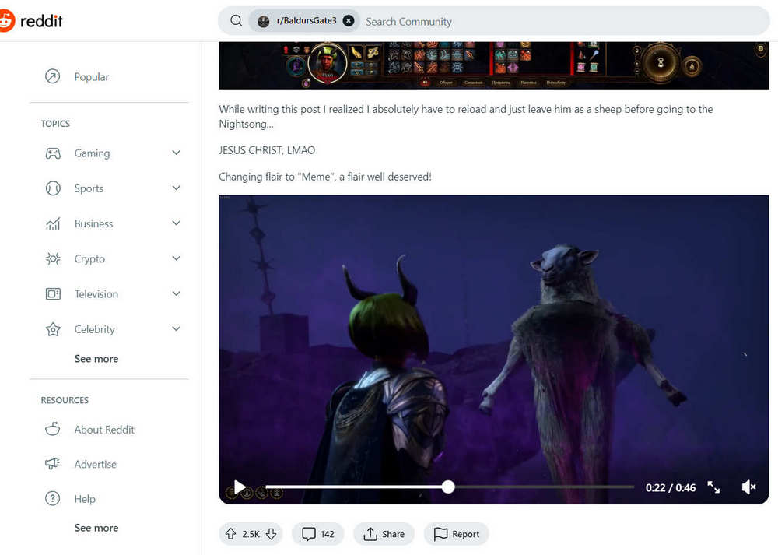778x555 pixels.
Task: Open the Help question mark icon
Action: (53, 499)
